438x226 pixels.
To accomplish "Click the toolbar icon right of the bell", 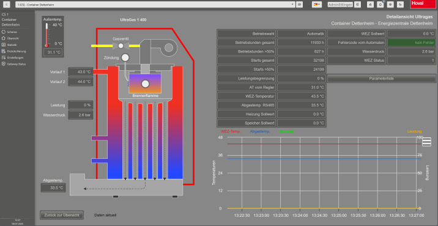I will click(390, 4).
